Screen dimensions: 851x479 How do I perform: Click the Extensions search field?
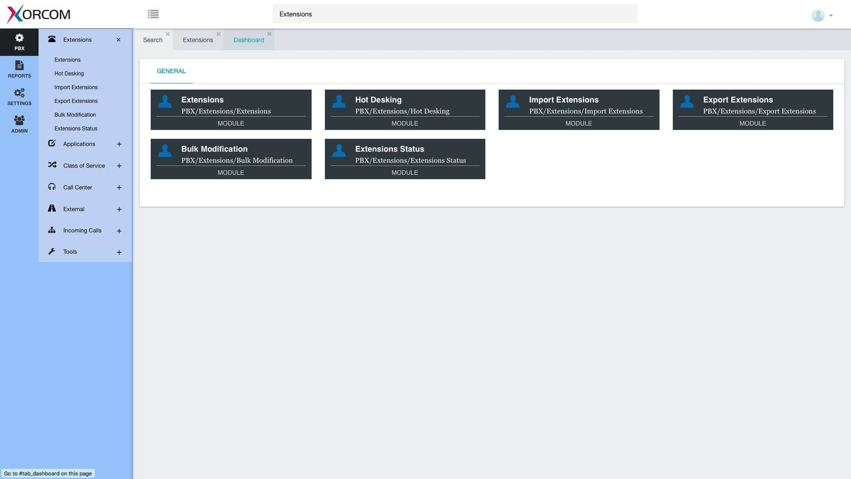455,14
